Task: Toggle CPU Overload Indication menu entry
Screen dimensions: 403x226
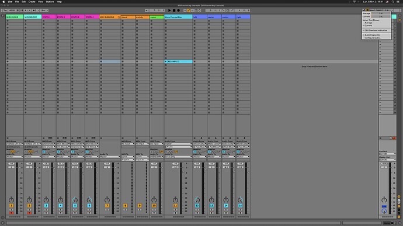Action: point(376,30)
